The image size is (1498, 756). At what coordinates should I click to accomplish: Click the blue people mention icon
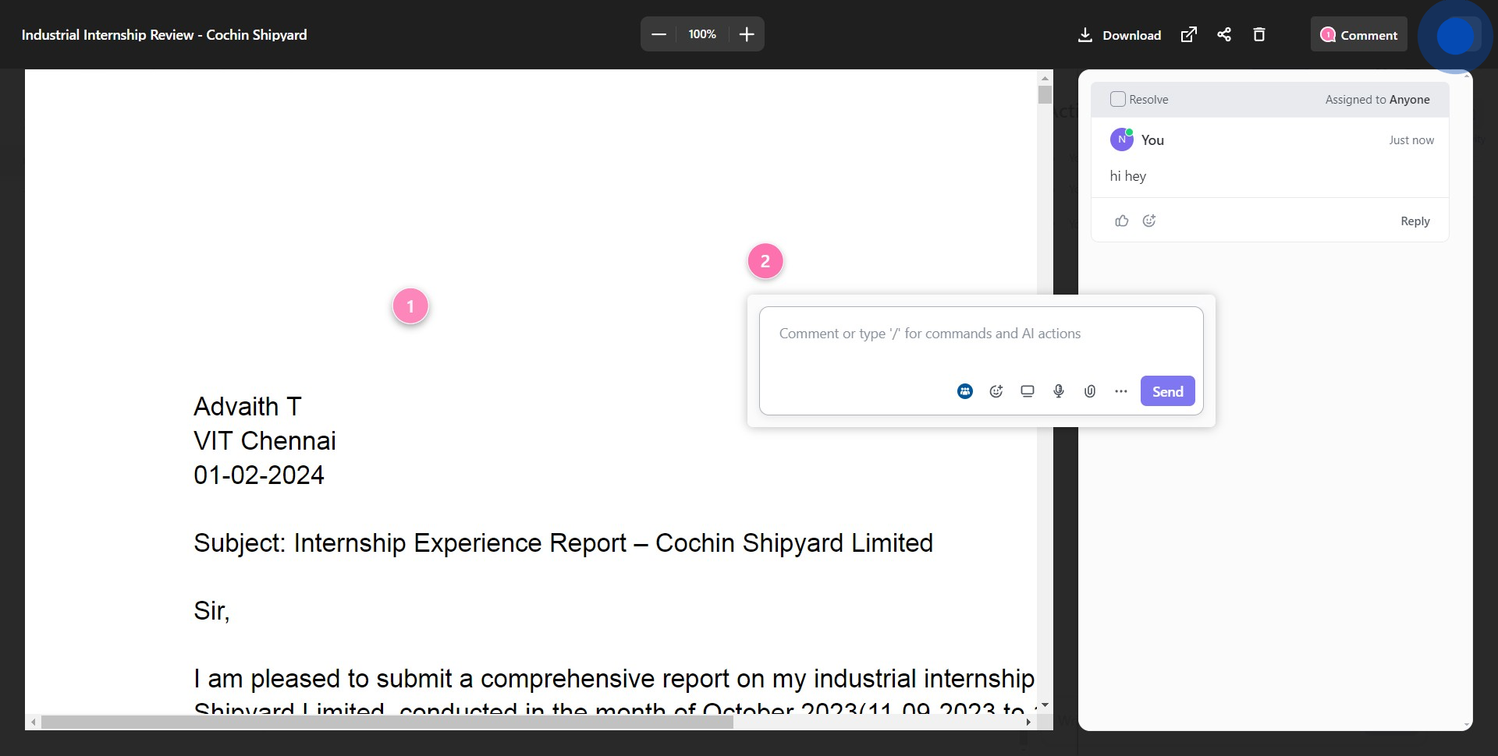point(965,391)
